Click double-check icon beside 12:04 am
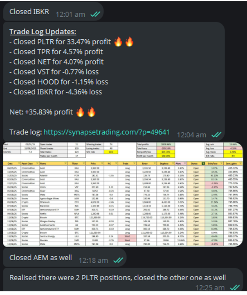The height and width of the screenshot is (295, 247). click(216, 134)
